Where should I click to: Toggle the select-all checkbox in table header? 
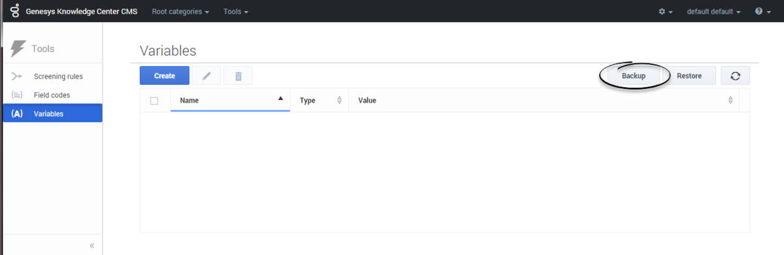(154, 101)
